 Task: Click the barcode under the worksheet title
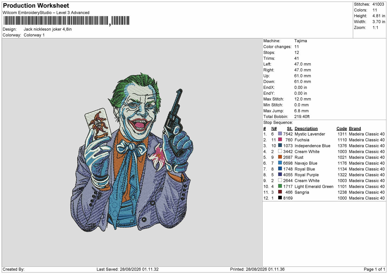click(x=66, y=21)
